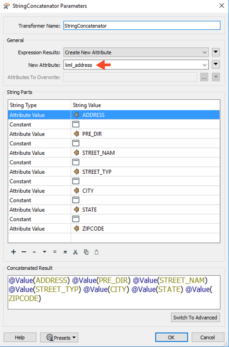Open constant editor box below ADDRESS row
229x347 pixels.
(x=76, y=125)
